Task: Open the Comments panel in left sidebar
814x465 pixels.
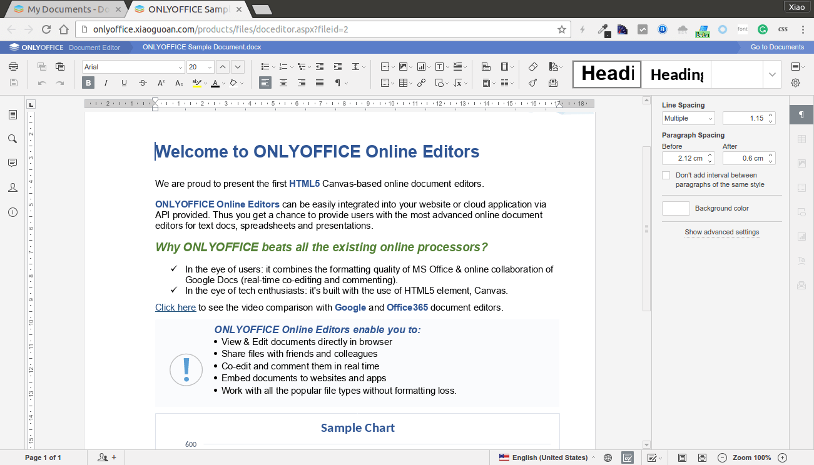Action: [x=13, y=163]
